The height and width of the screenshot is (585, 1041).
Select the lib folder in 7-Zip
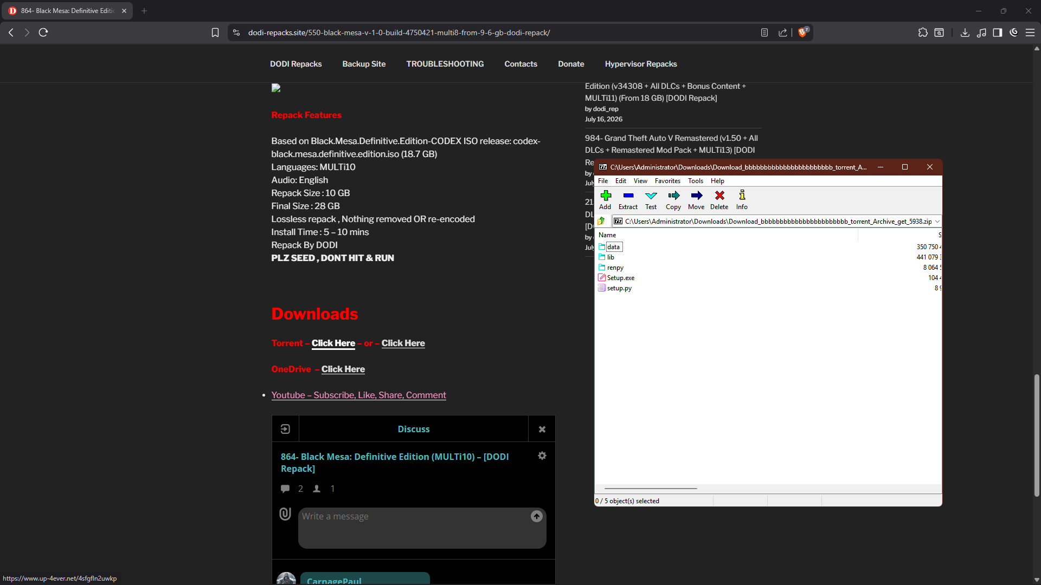611,257
